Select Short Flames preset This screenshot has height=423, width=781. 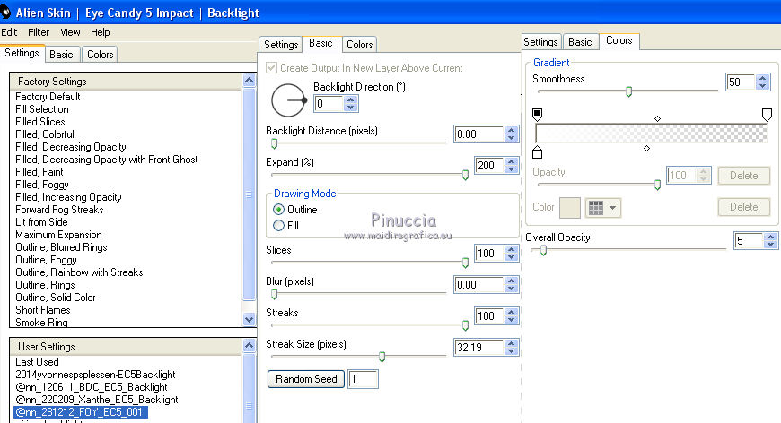(x=43, y=310)
